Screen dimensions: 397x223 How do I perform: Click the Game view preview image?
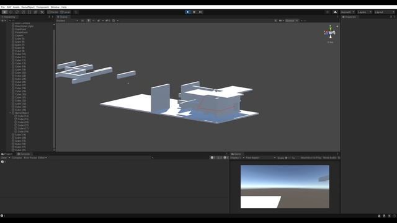[285, 186]
